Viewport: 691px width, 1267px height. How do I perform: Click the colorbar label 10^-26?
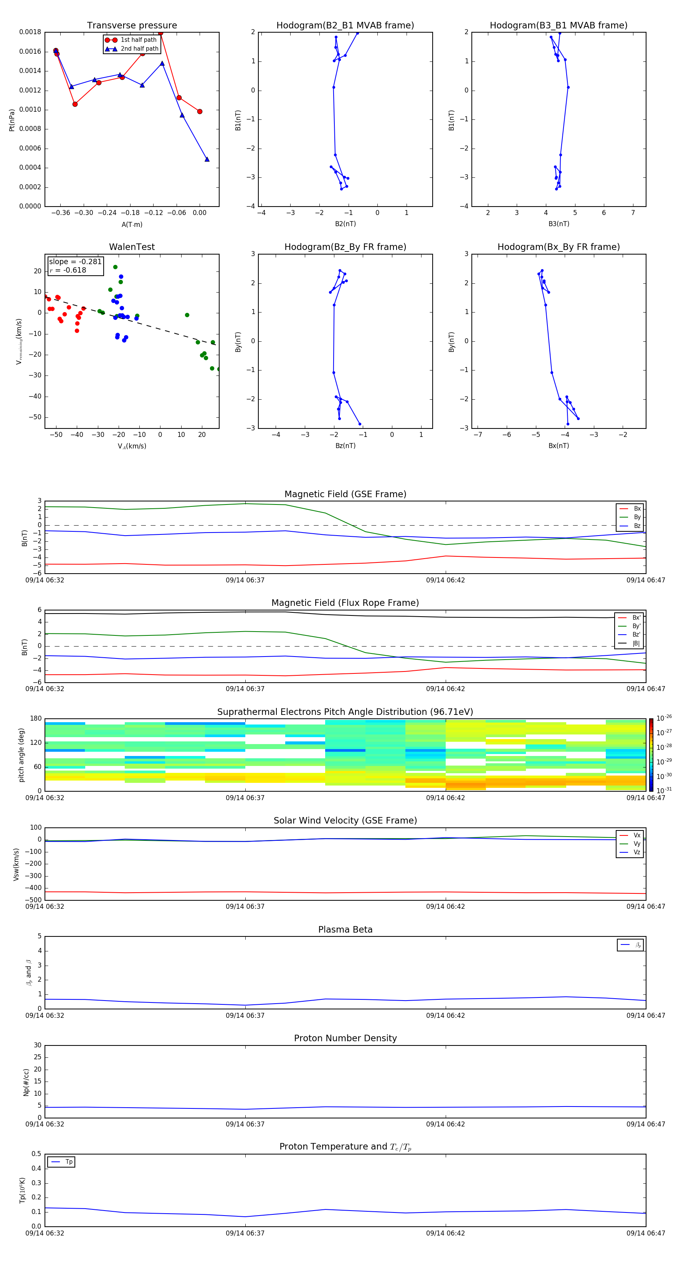(x=664, y=718)
